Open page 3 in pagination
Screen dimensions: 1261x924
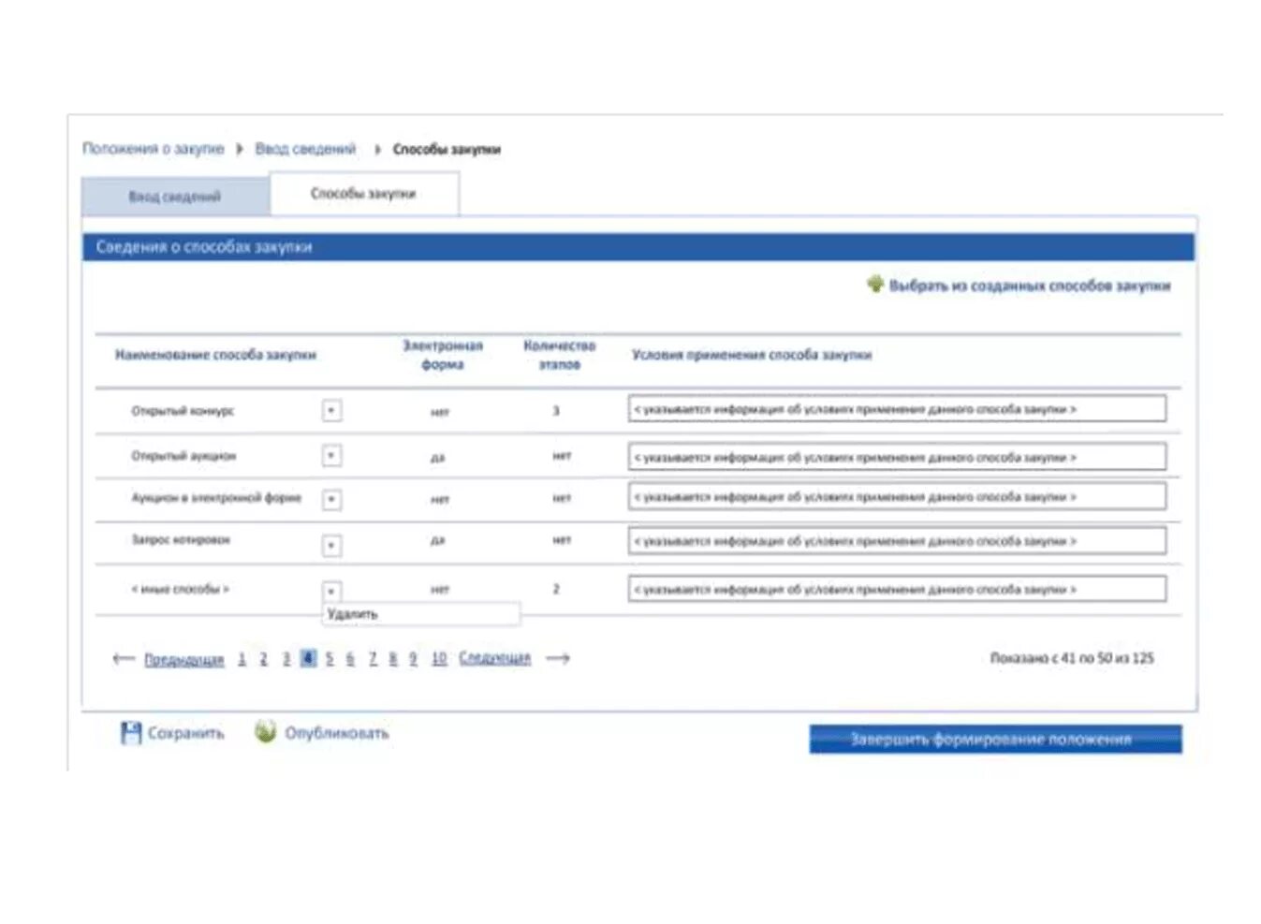pyautogui.click(x=286, y=659)
